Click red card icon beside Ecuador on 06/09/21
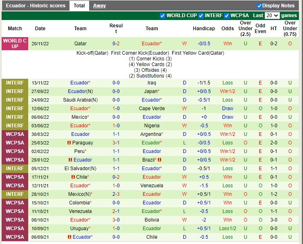Screen dimensions: 303x244 point(70,237)
